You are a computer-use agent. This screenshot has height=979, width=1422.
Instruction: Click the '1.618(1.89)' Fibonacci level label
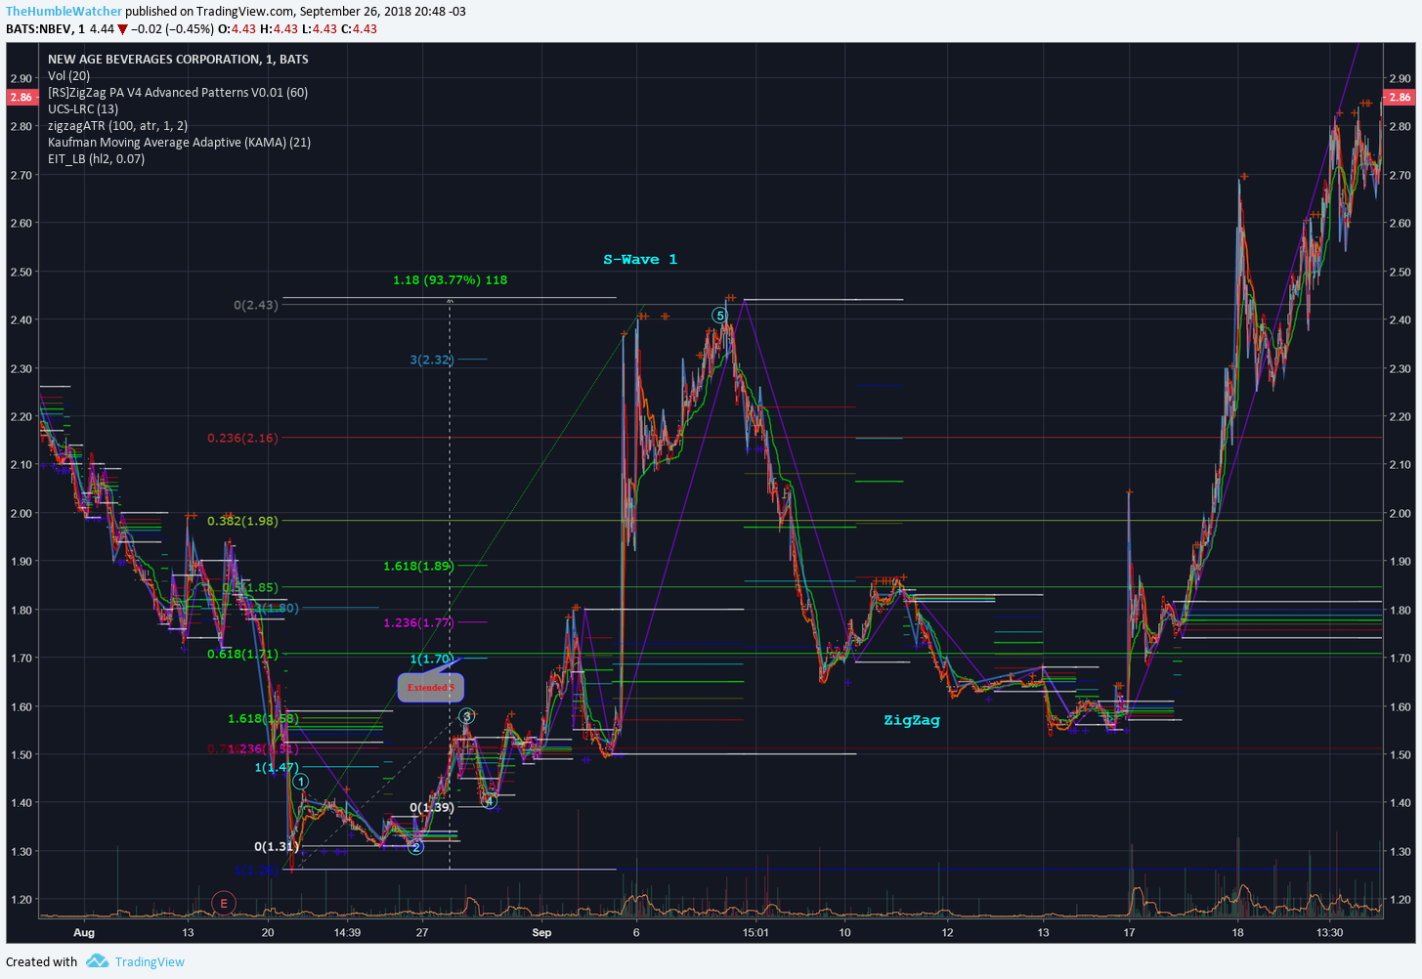pyautogui.click(x=418, y=566)
